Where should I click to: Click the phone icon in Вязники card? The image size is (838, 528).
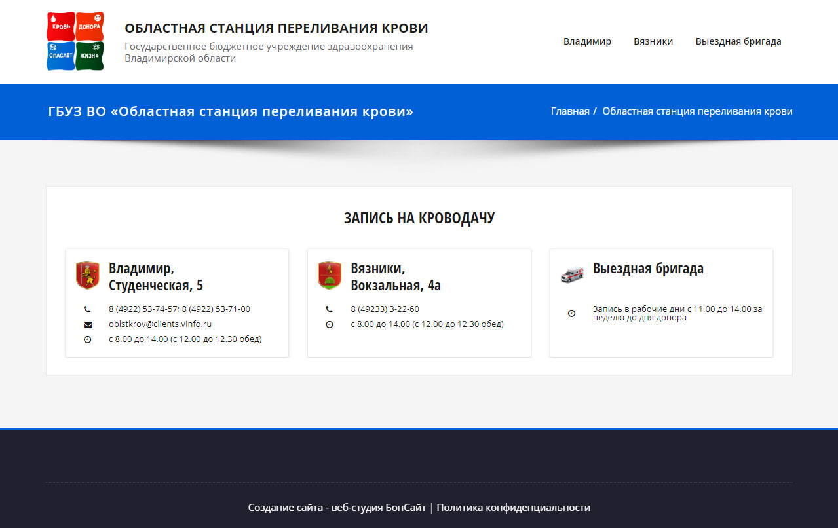tap(329, 309)
